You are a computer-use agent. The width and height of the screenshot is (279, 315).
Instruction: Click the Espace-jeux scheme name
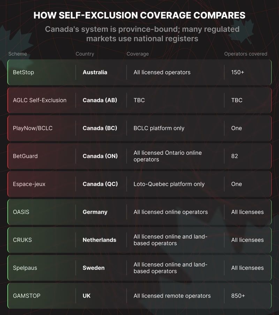coord(29,184)
